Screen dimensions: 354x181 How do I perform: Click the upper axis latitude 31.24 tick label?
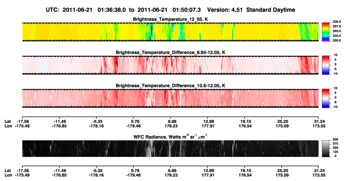319,121
